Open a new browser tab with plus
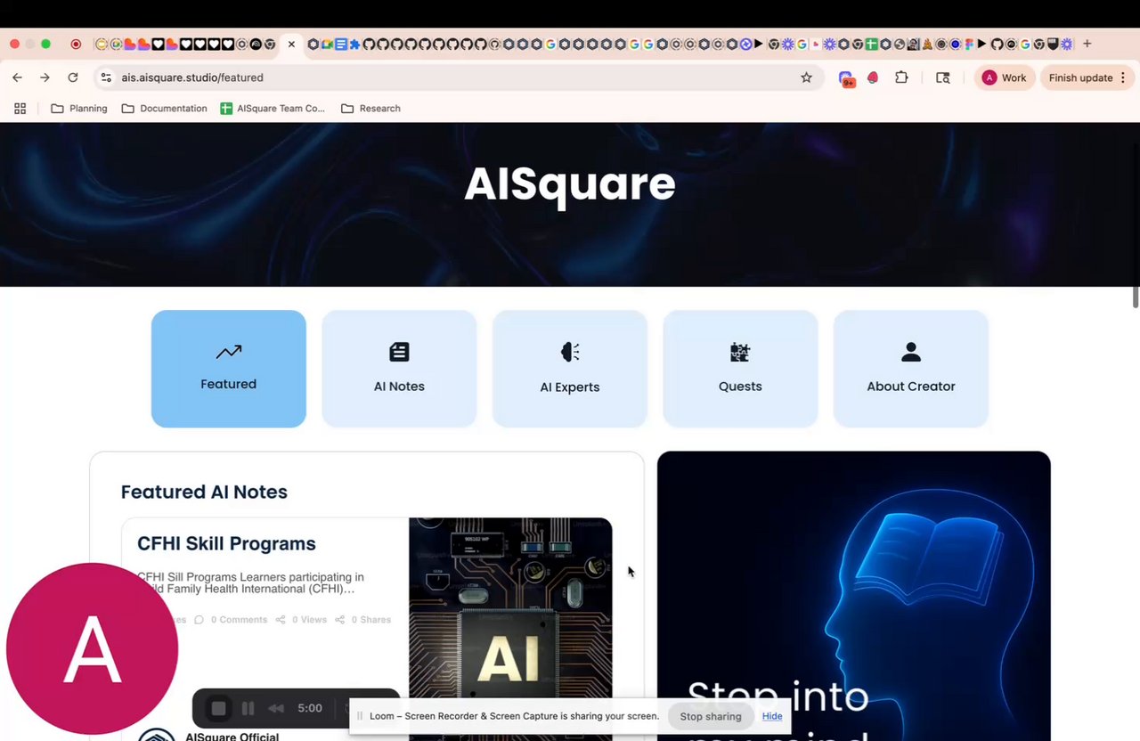The width and height of the screenshot is (1140, 741). [1087, 44]
